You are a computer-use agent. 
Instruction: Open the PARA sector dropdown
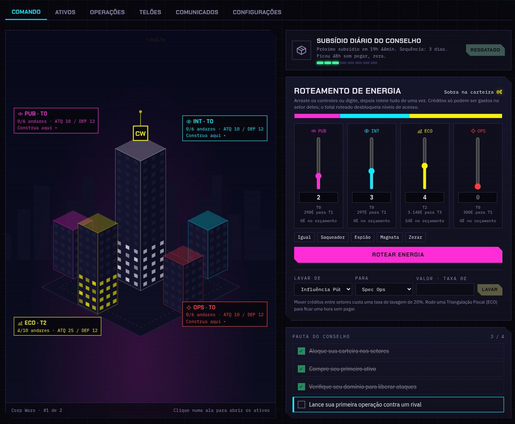click(x=384, y=289)
